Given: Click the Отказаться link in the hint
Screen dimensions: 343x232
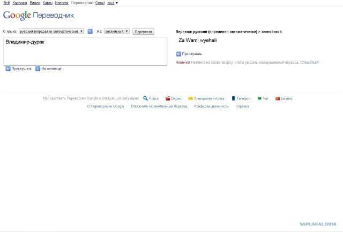Looking at the screenshot, I should click(x=310, y=63).
